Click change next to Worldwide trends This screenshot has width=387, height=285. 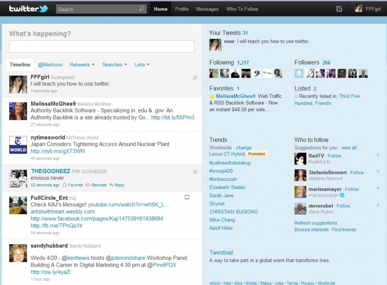coord(244,148)
